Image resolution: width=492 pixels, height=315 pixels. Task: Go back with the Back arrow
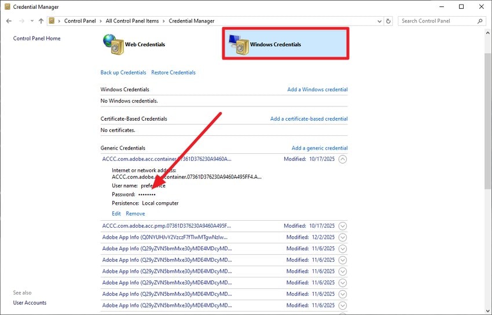[x=9, y=21]
